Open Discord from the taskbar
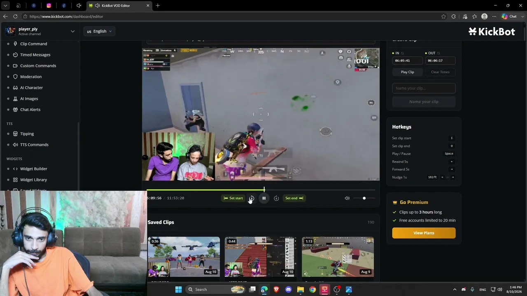Image resolution: width=527 pixels, height=296 pixels. [x=288, y=289]
